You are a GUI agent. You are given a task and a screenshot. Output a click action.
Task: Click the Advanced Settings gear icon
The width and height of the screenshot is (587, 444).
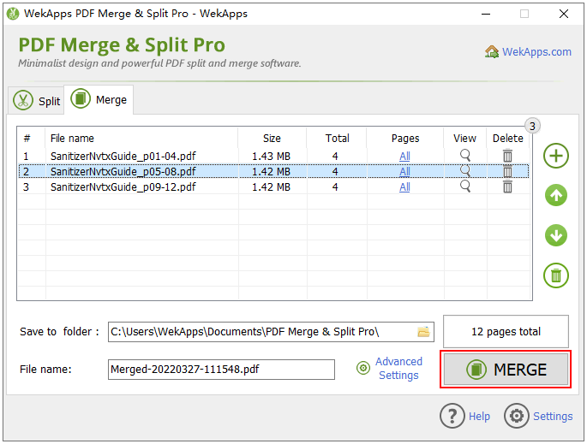362,368
